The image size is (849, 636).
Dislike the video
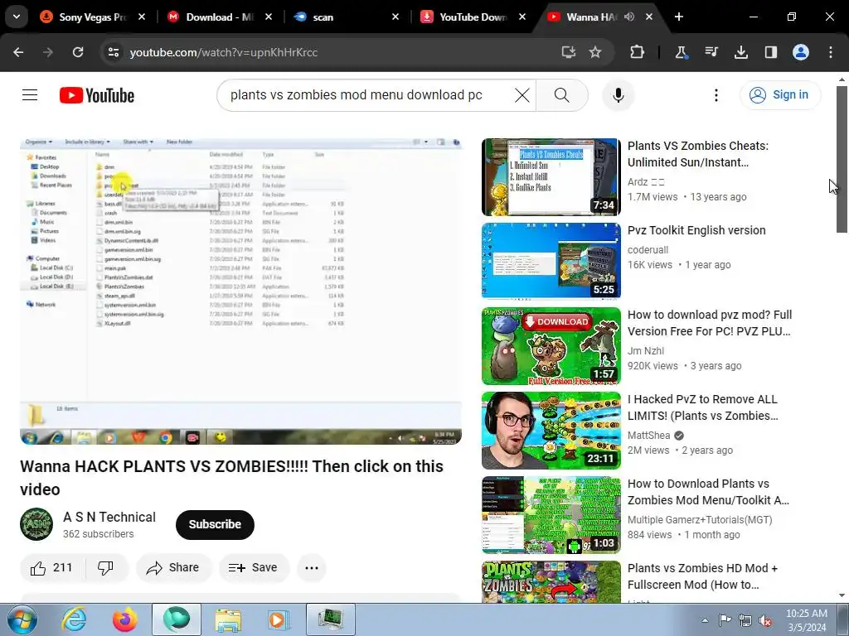click(105, 568)
